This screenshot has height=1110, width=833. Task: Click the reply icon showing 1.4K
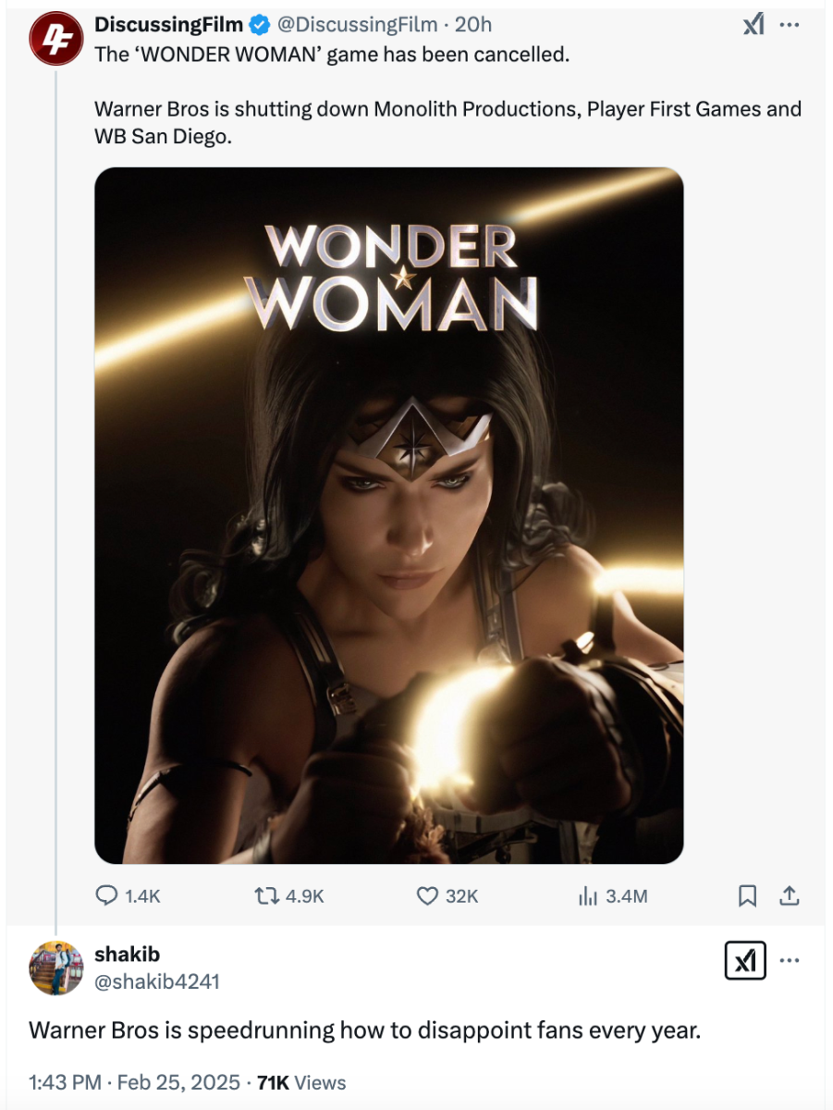pyautogui.click(x=108, y=895)
